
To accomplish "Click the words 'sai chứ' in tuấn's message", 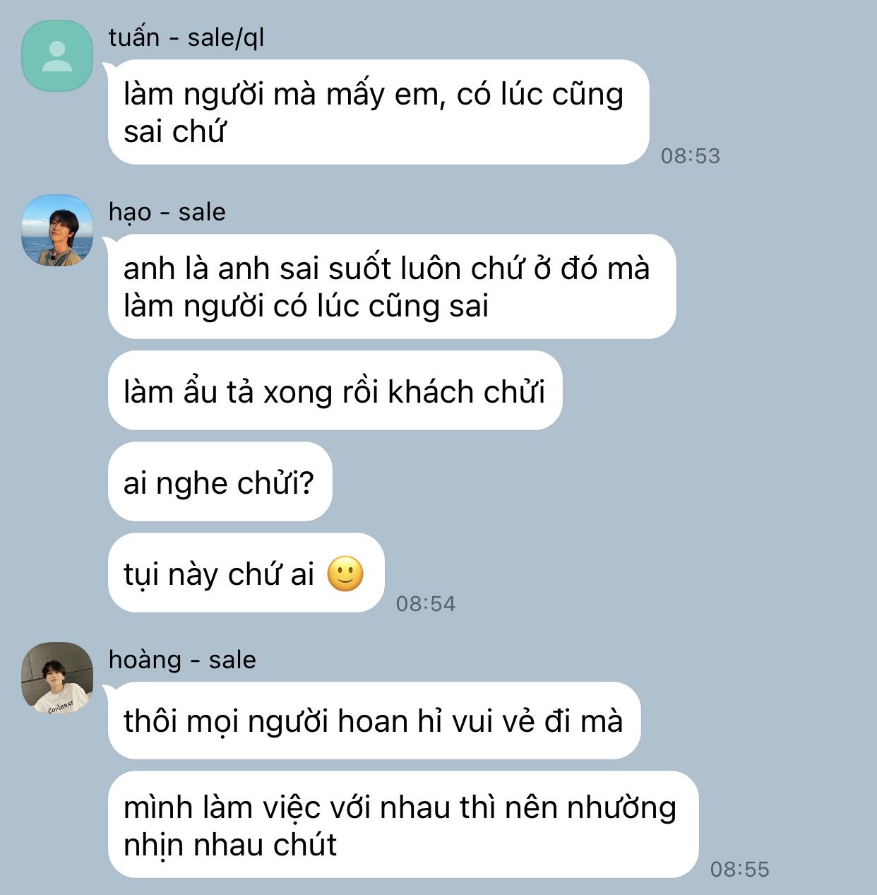I will (x=174, y=132).
